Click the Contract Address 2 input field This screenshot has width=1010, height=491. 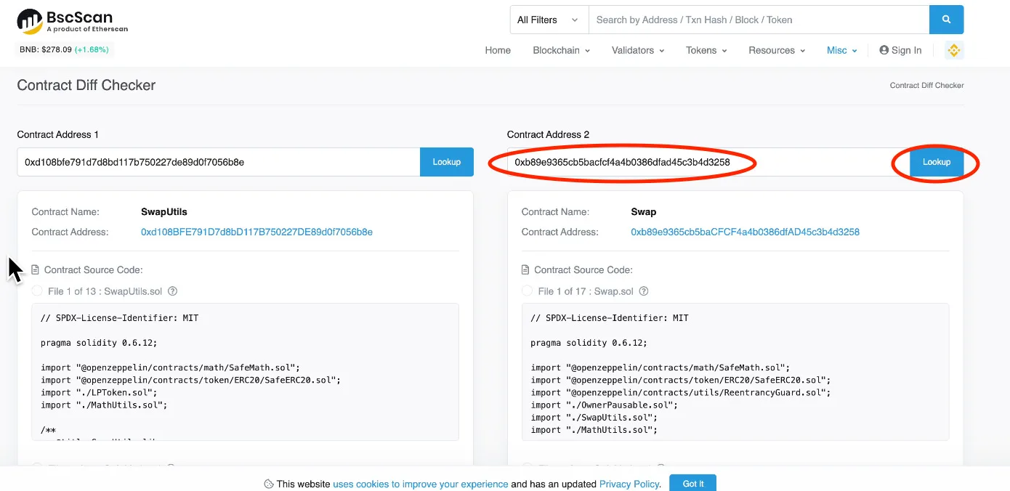coord(699,162)
